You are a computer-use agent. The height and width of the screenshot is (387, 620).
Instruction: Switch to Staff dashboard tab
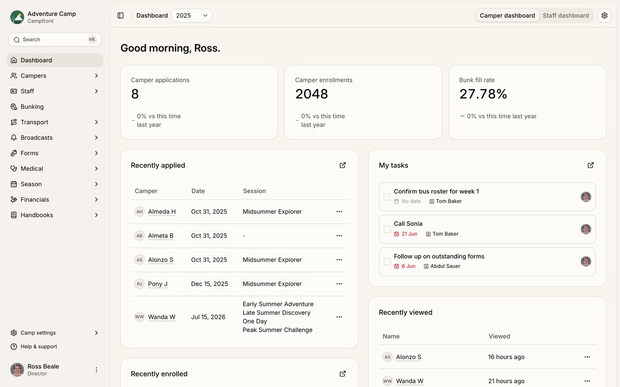(x=566, y=15)
